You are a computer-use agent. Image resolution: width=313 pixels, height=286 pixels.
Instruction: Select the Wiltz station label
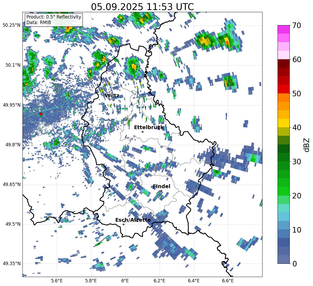click(x=112, y=96)
